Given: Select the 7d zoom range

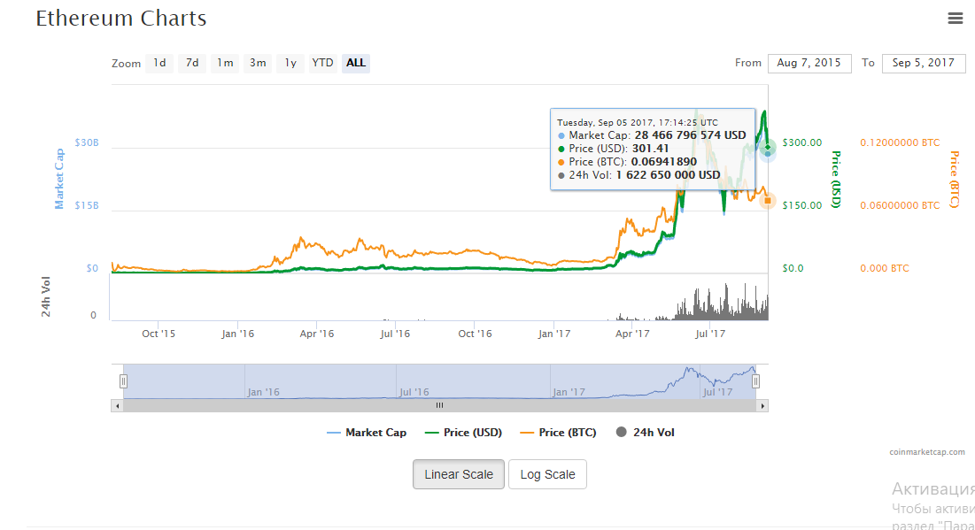Looking at the screenshot, I should pos(192,63).
